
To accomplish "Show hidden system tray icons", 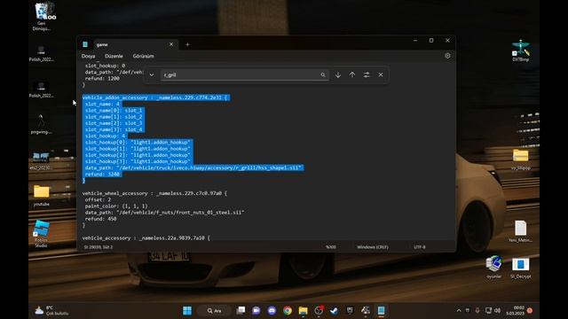I will (459, 310).
